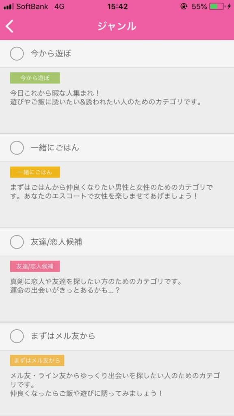Tap the back chevron in the pink header
The height and width of the screenshot is (416, 234).
pos(9,27)
